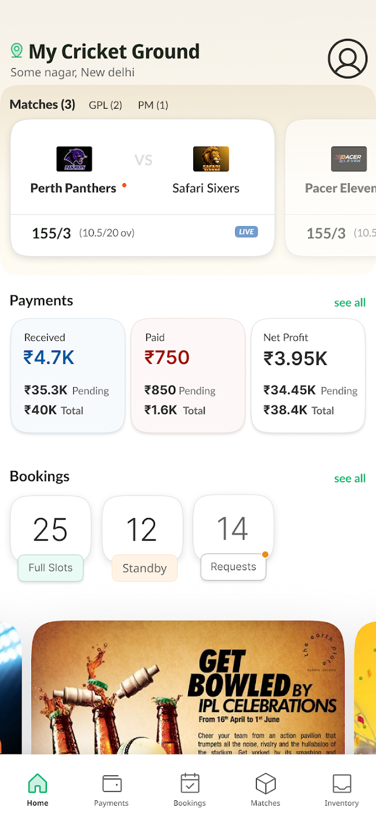Switch to the PM (1) tab
This screenshot has width=376, height=837.
click(x=153, y=105)
